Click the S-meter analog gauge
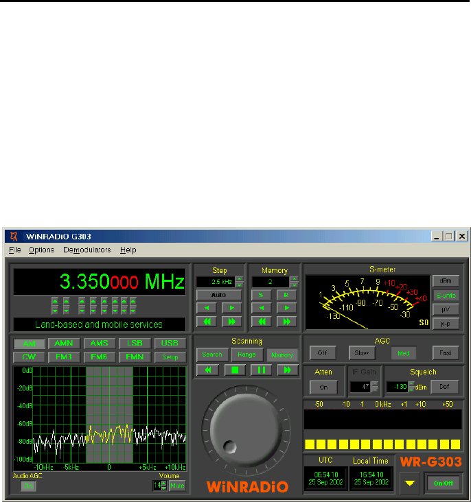 click(368, 302)
